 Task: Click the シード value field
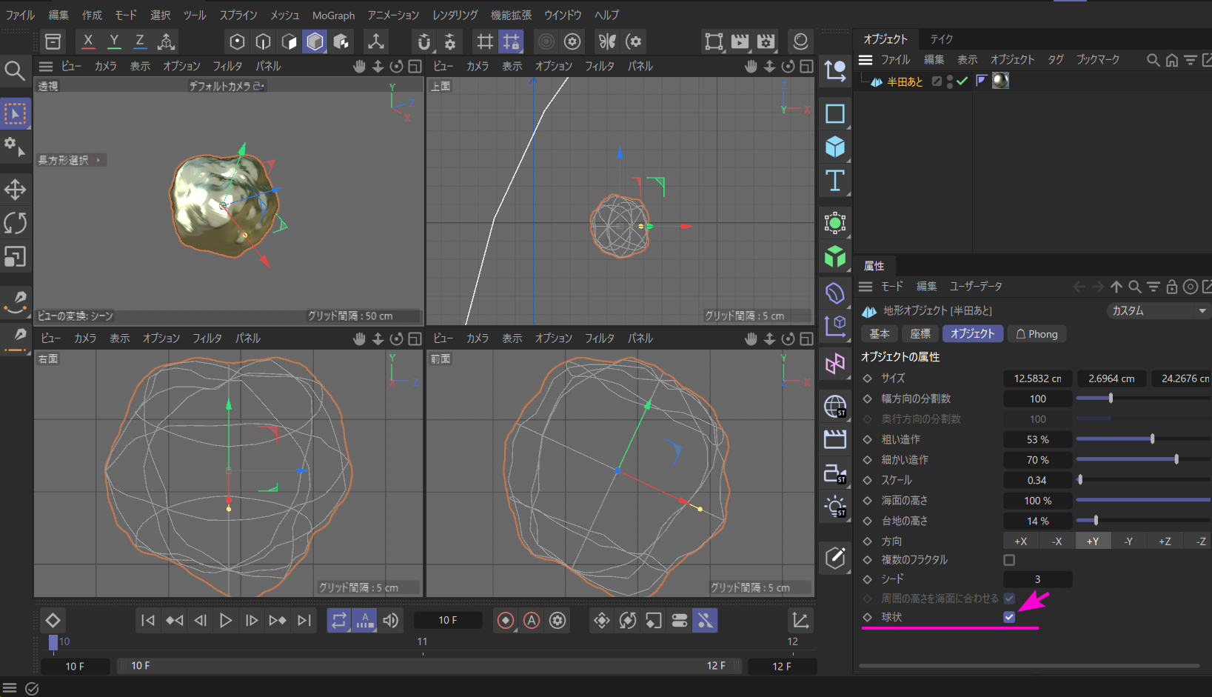coord(1037,579)
